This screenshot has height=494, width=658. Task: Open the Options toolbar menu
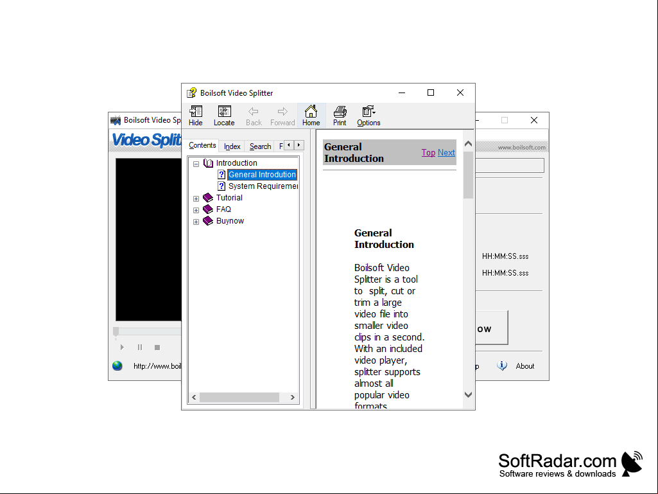pos(368,116)
